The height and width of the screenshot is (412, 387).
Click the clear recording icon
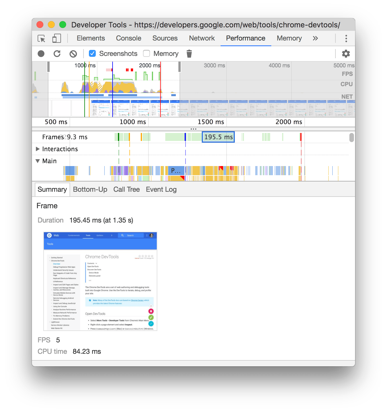point(73,53)
